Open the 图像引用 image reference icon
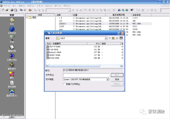The height and width of the screenshot is (119, 170). click(12, 93)
